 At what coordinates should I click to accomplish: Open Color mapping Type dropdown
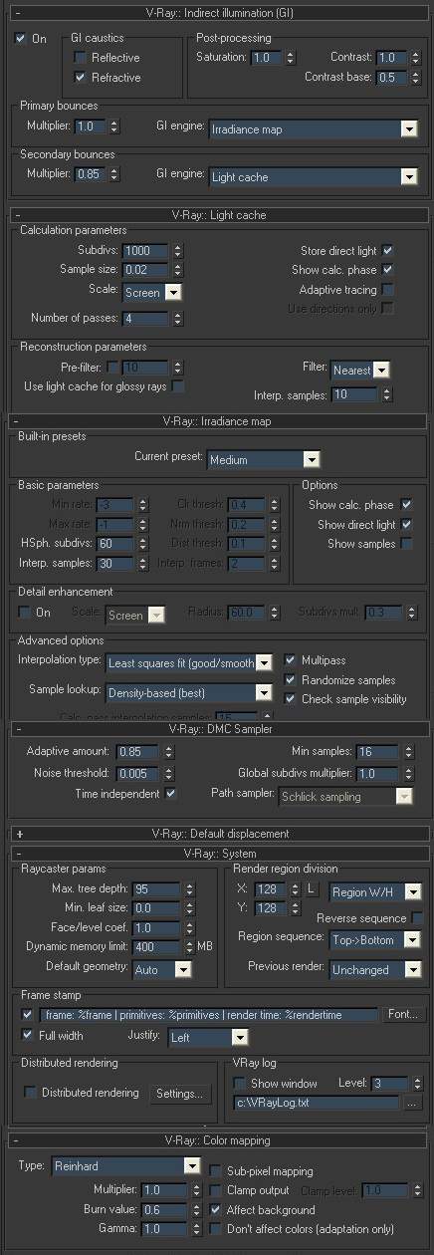pos(126,1165)
